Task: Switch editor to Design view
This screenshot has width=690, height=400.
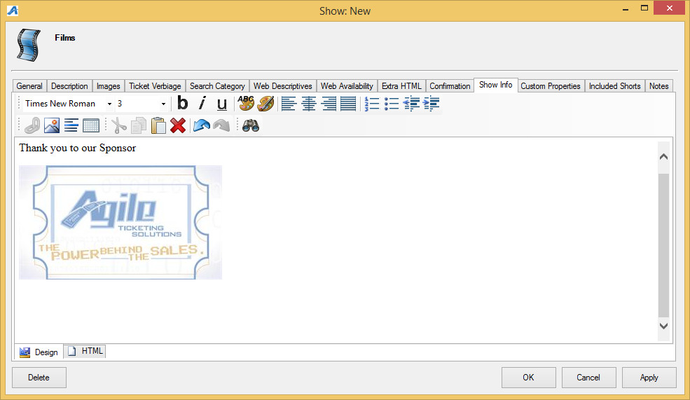Action: pos(39,352)
